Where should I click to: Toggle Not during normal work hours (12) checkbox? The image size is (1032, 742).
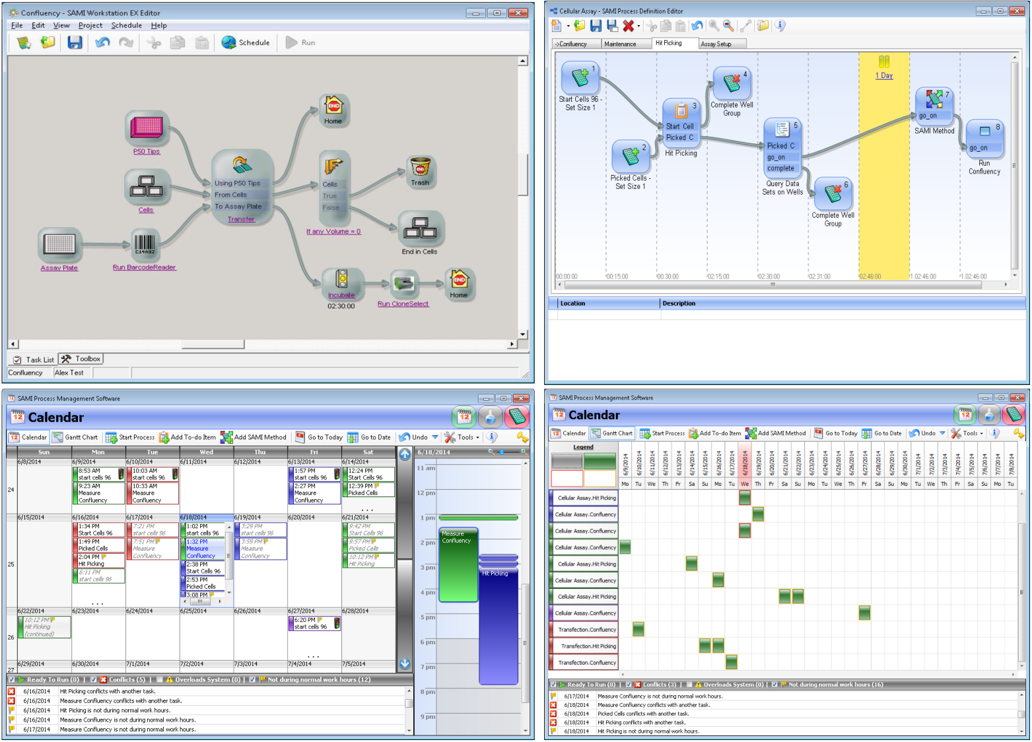252,679
